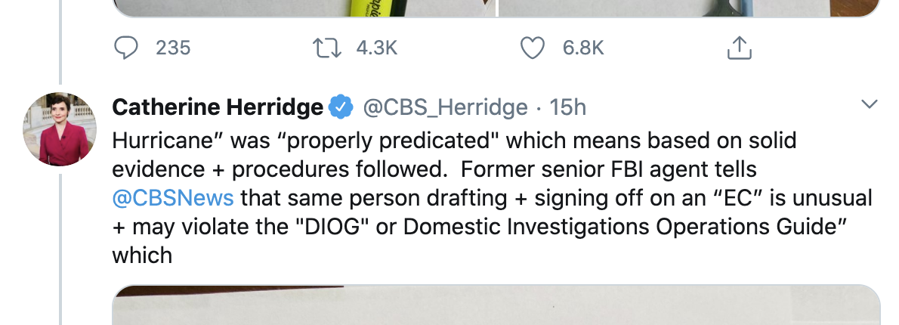Image resolution: width=899 pixels, height=325 pixels.
Task: Click the 235 replies count
Action: click(173, 48)
